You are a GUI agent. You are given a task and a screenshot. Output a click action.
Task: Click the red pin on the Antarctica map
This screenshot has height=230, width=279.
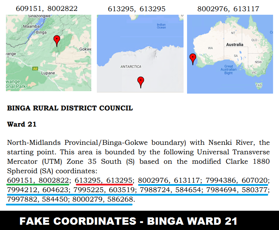pyautogui.click(x=141, y=82)
